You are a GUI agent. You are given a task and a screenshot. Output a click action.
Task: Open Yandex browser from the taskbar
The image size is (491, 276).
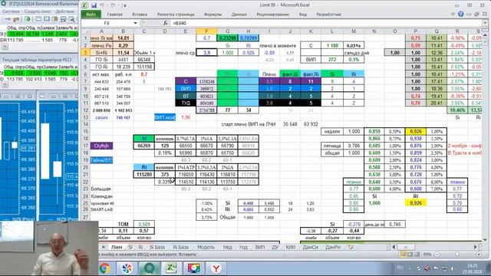216,268
